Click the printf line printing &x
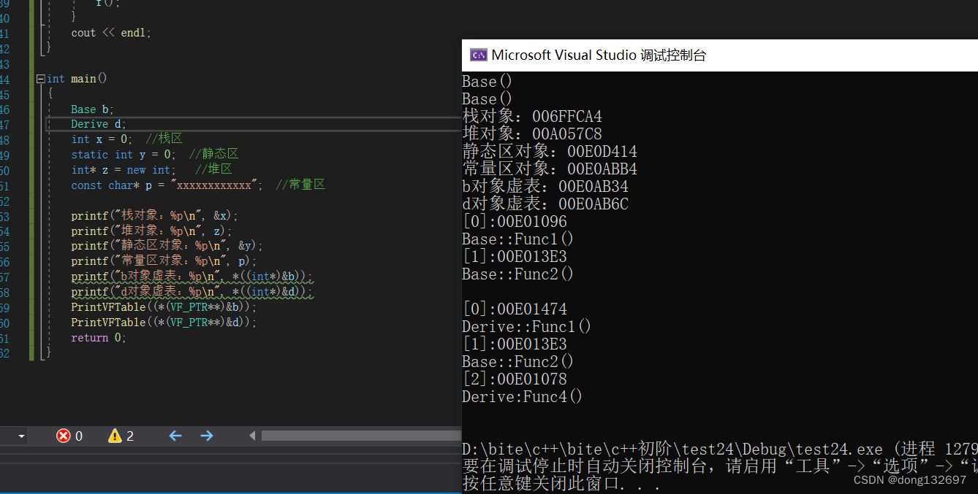The width and height of the screenshot is (978, 494). [x=155, y=216]
